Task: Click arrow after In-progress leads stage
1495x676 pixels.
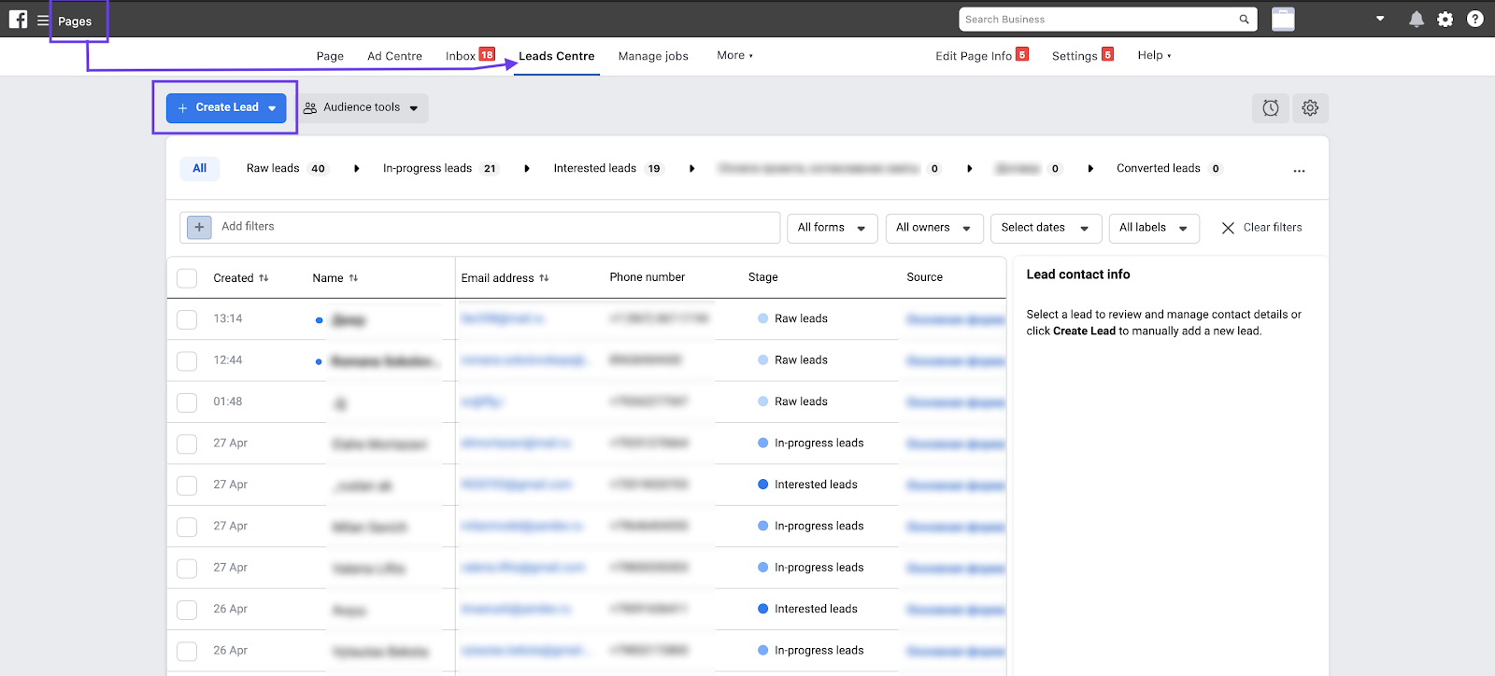Action: pos(527,169)
